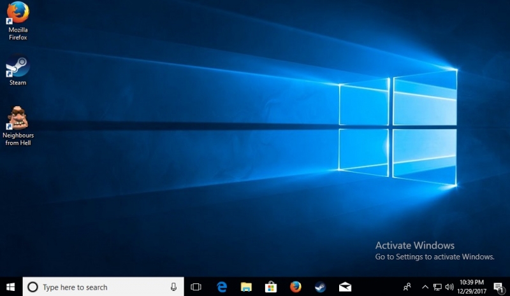Open Microsoft Store from the taskbar
The width and height of the screenshot is (510, 296).
[270, 287]
